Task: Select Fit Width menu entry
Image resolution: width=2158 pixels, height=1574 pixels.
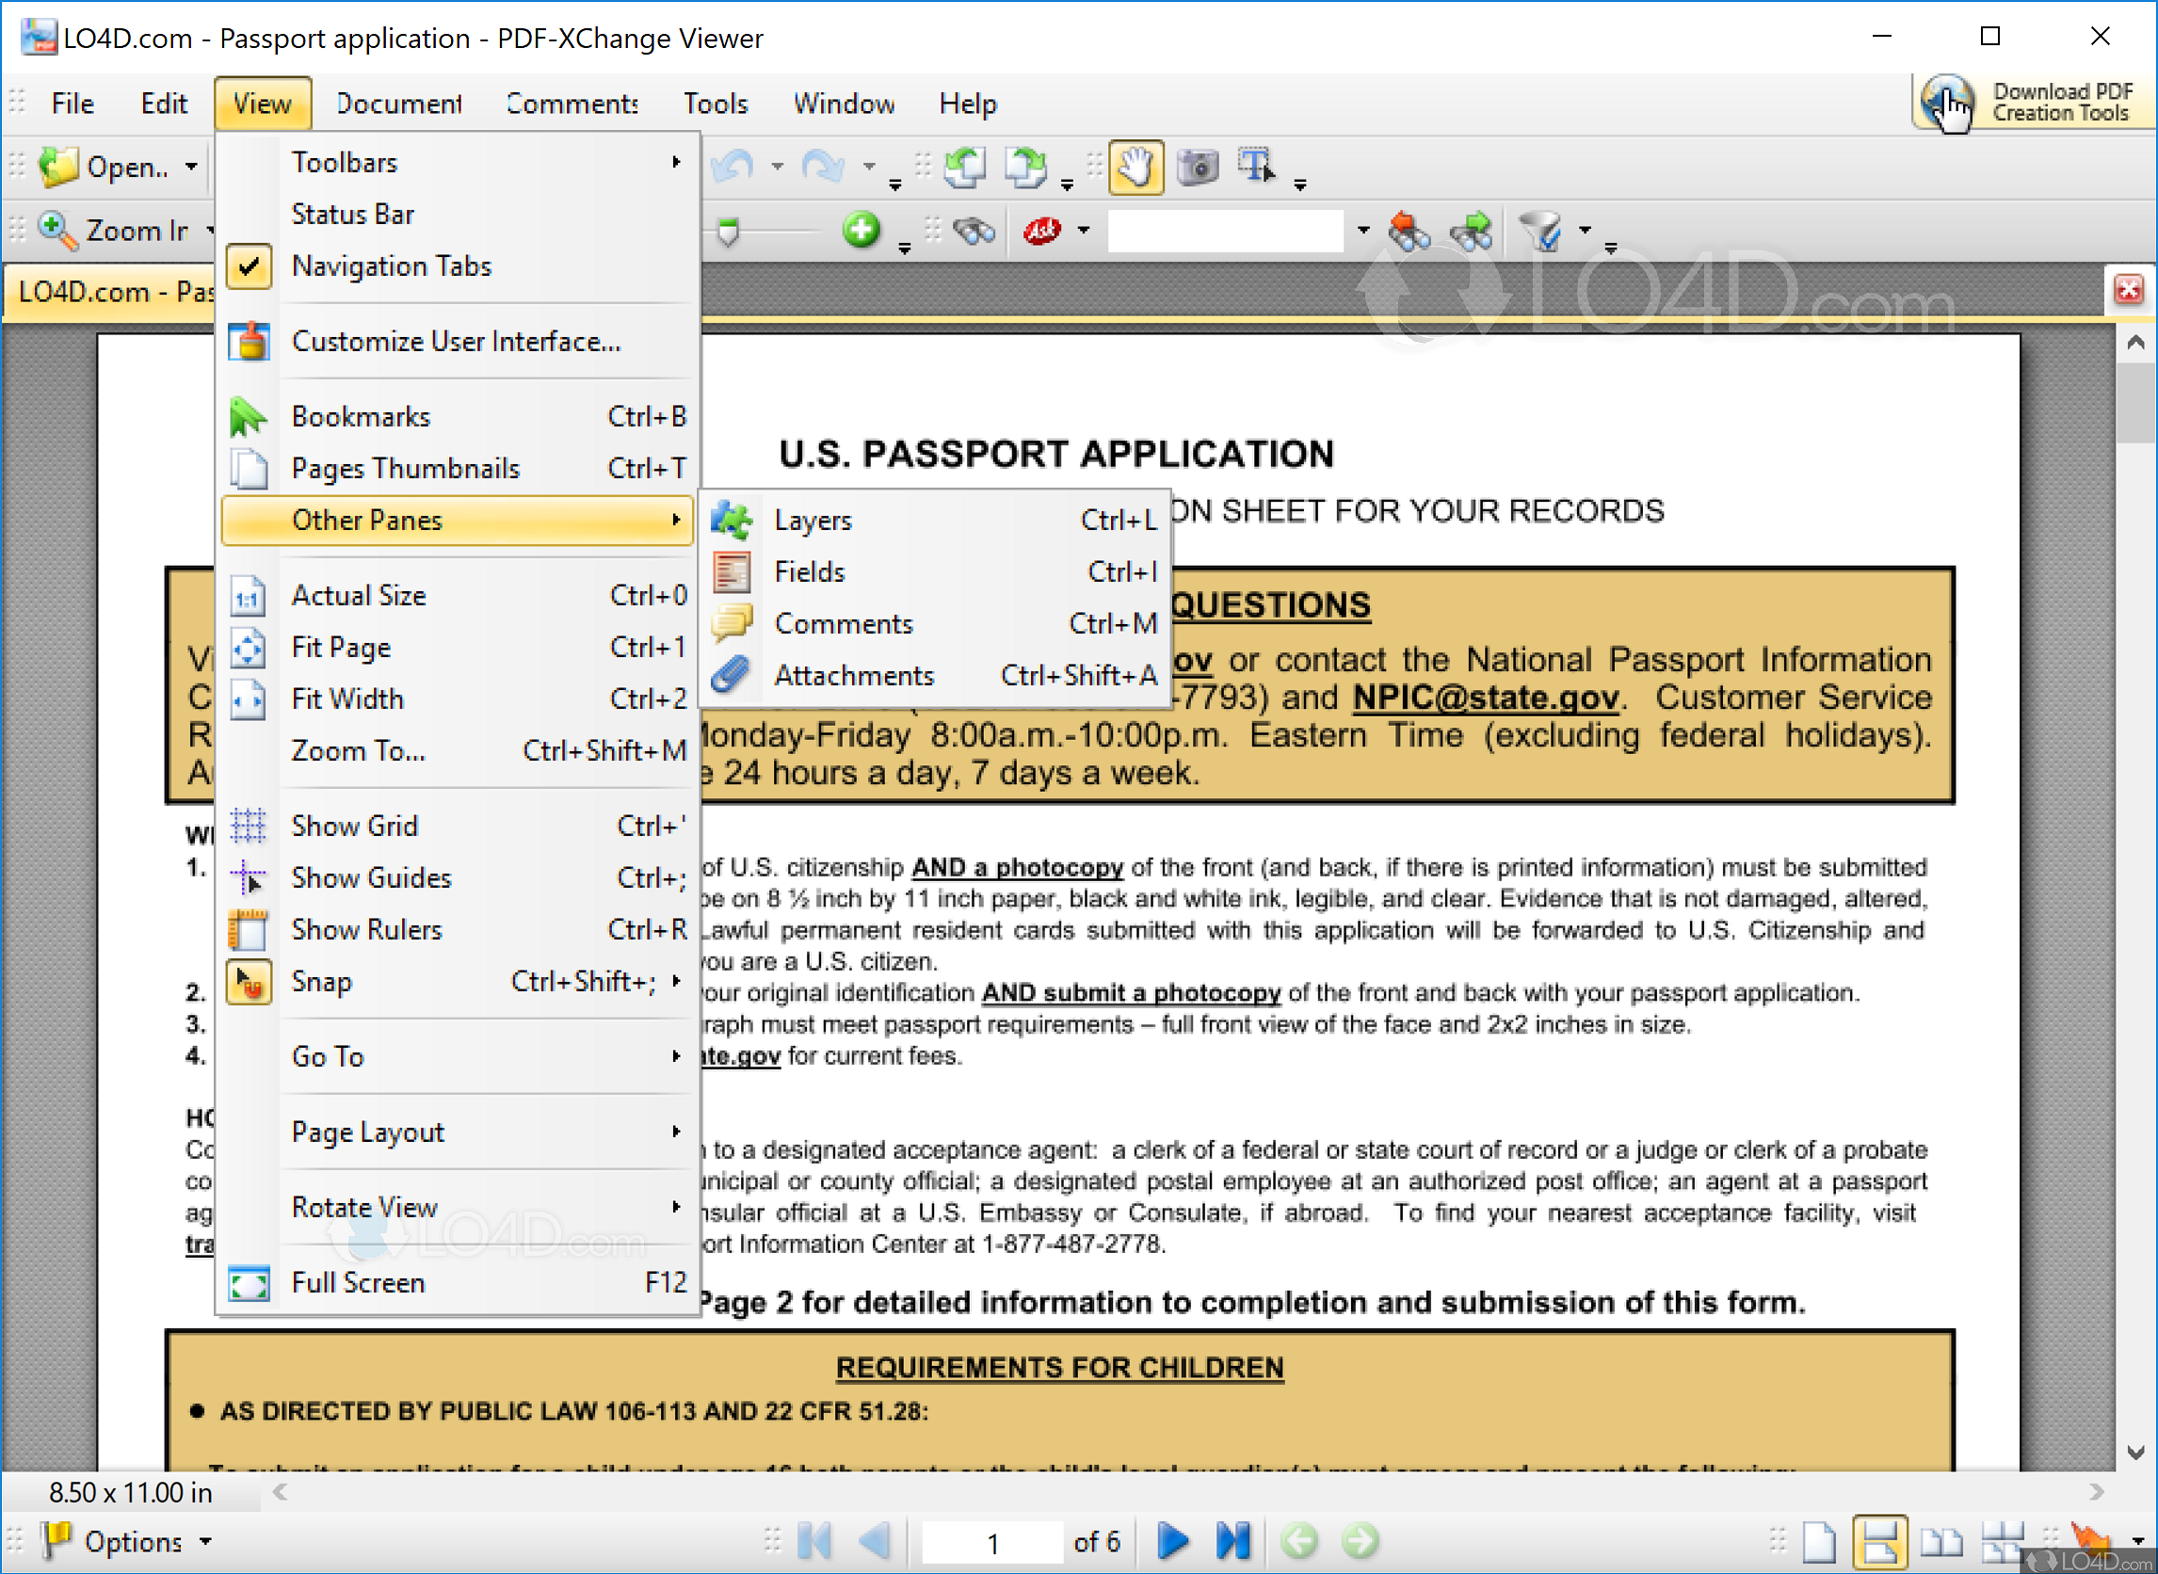Action: (456, 699)
